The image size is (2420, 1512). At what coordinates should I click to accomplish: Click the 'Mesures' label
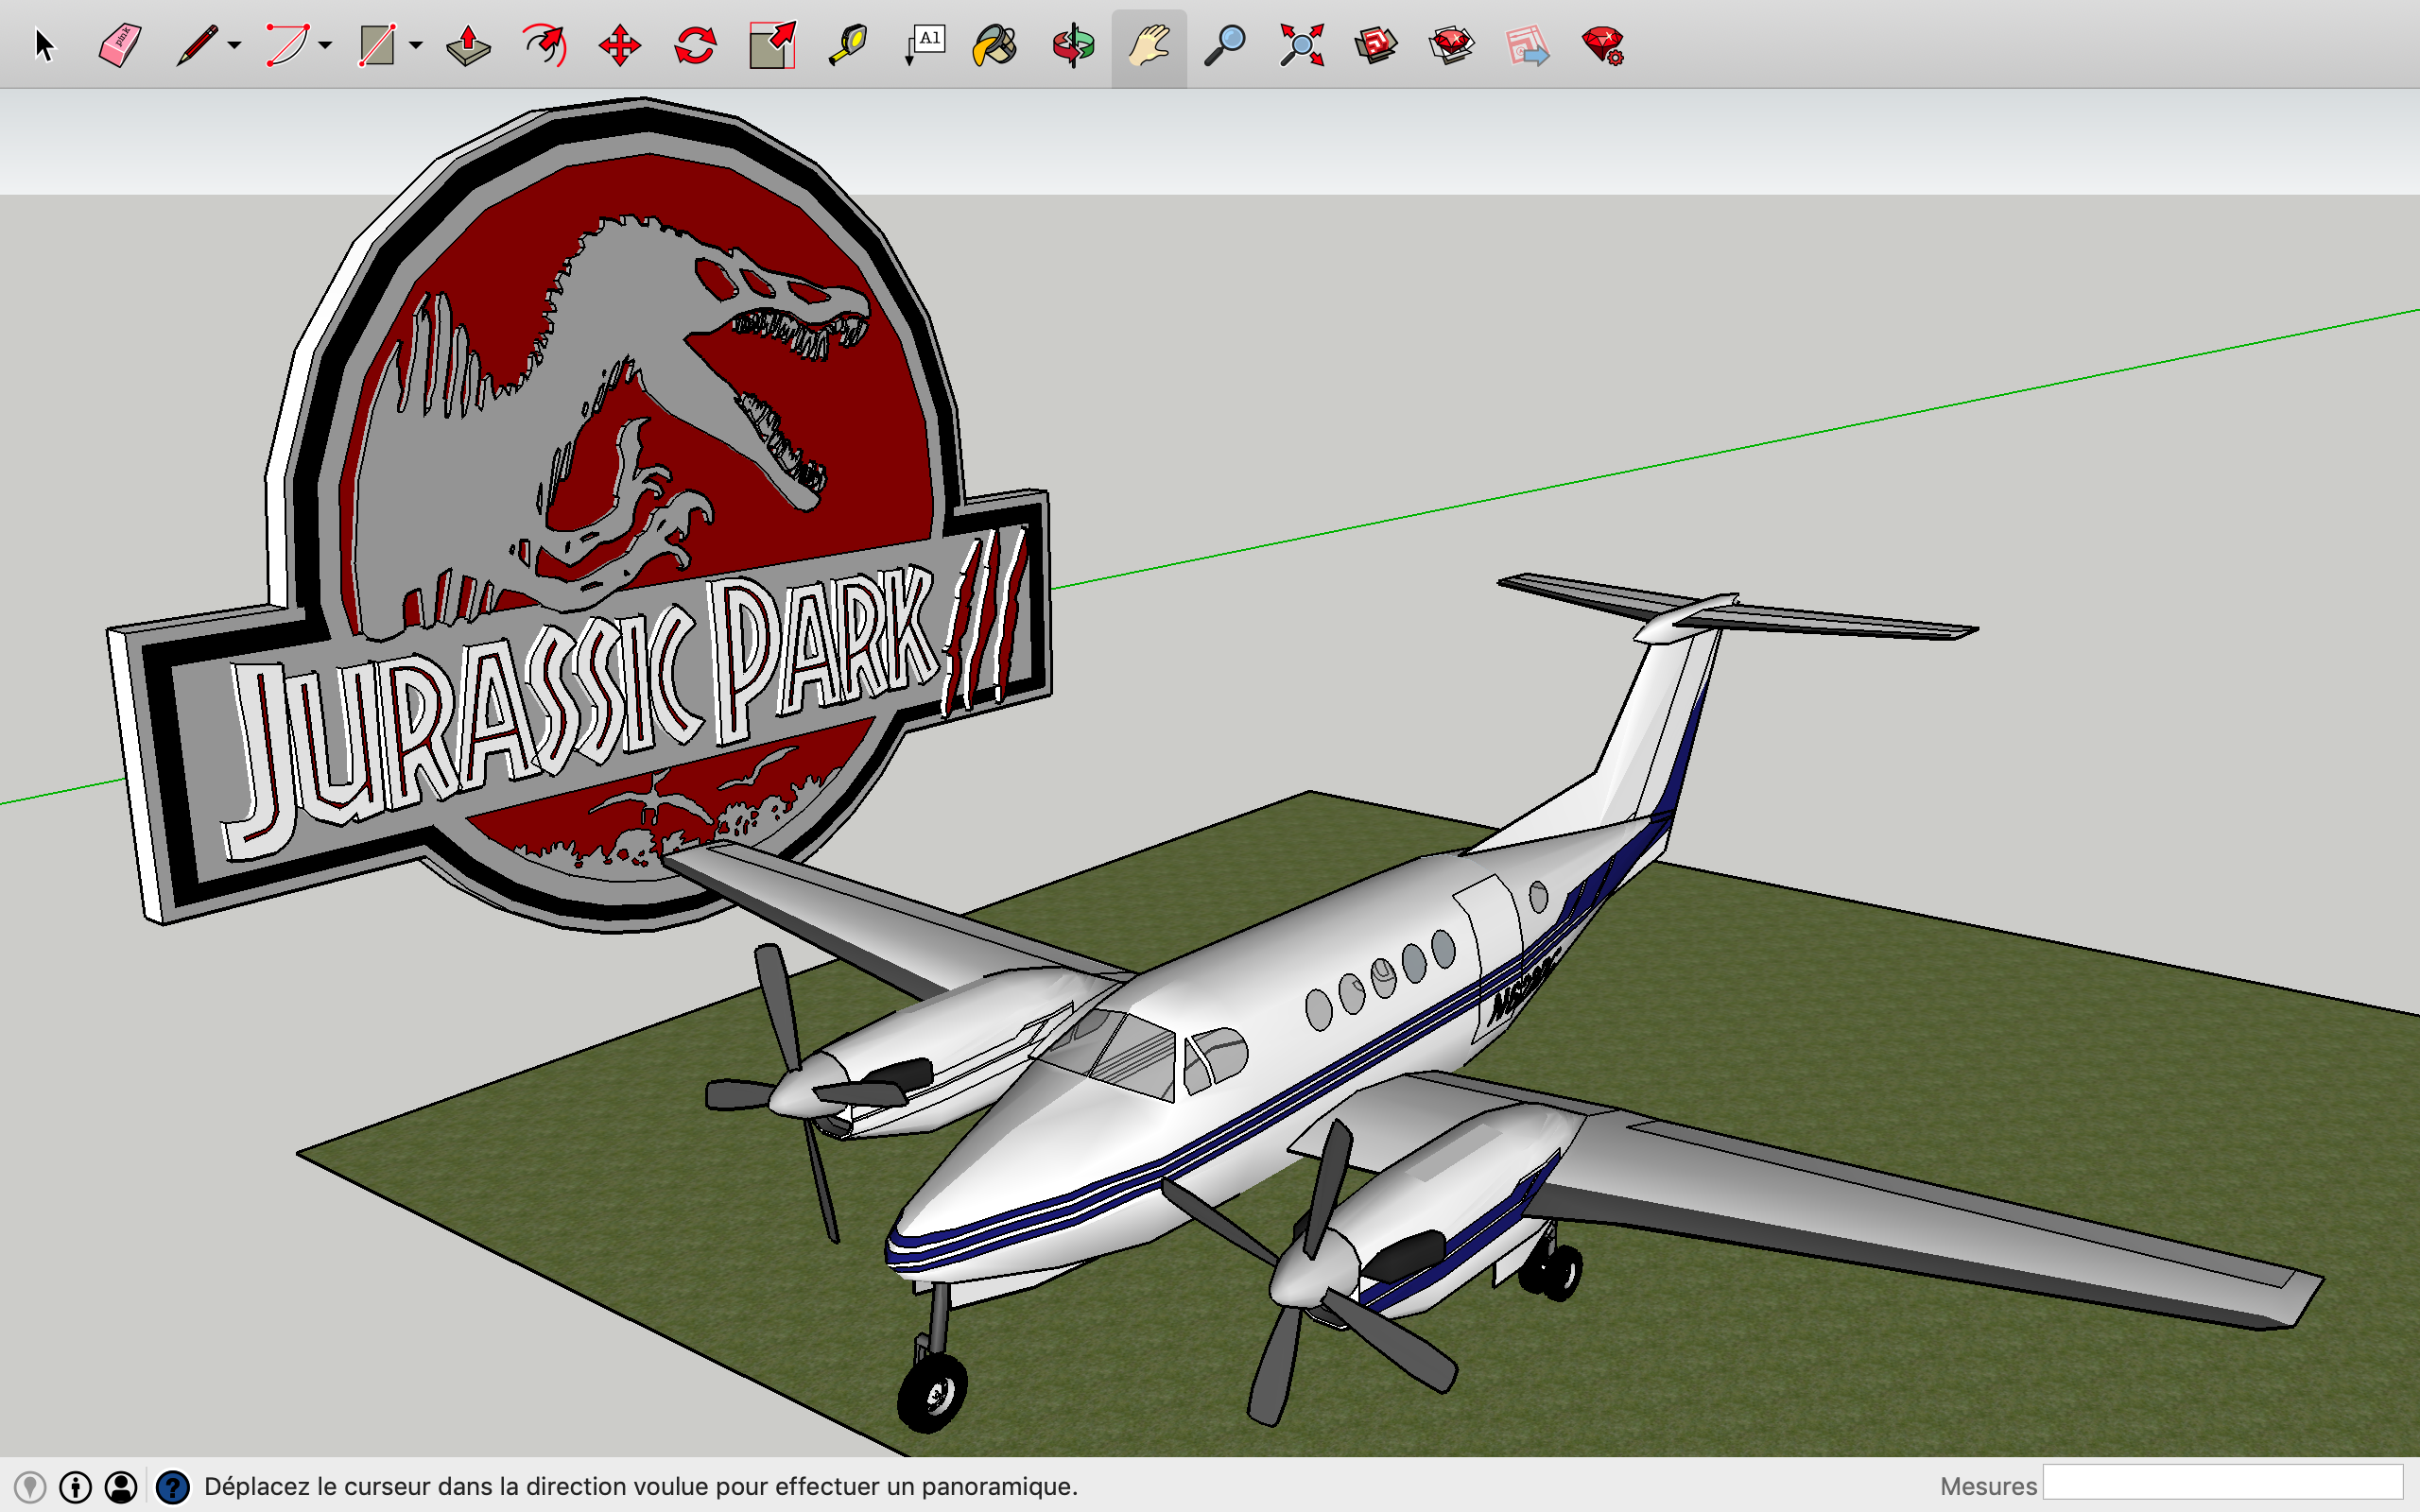tap(1988, 1487)
